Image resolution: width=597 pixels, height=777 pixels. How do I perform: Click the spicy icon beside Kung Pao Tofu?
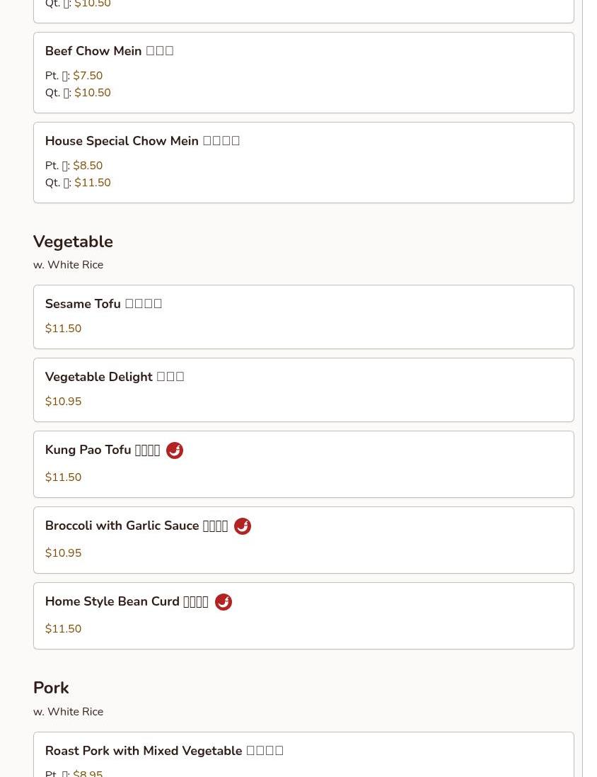174,450
